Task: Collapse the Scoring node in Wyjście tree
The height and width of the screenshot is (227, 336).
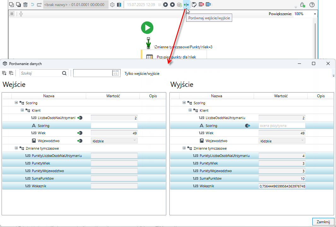Action: point(184,103)
